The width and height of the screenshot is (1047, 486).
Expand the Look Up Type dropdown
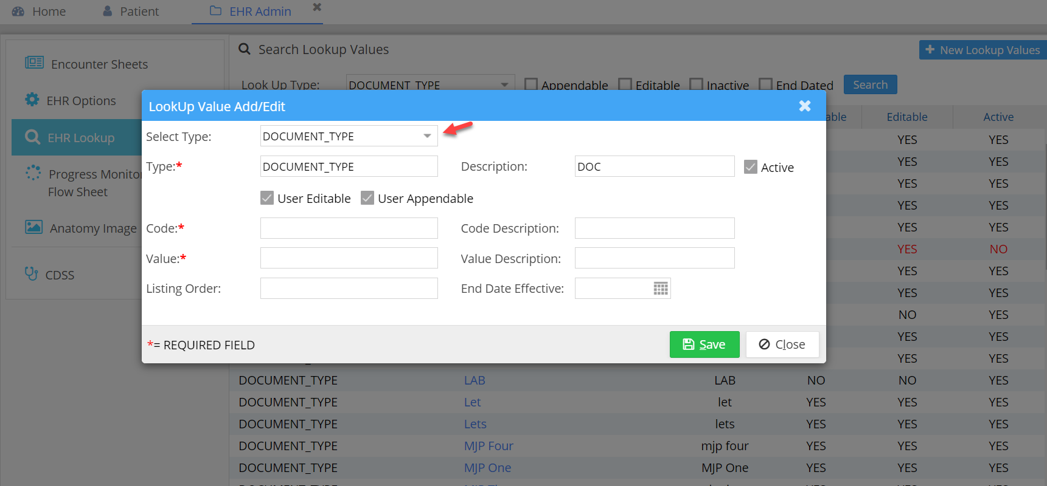click(504, 85)
